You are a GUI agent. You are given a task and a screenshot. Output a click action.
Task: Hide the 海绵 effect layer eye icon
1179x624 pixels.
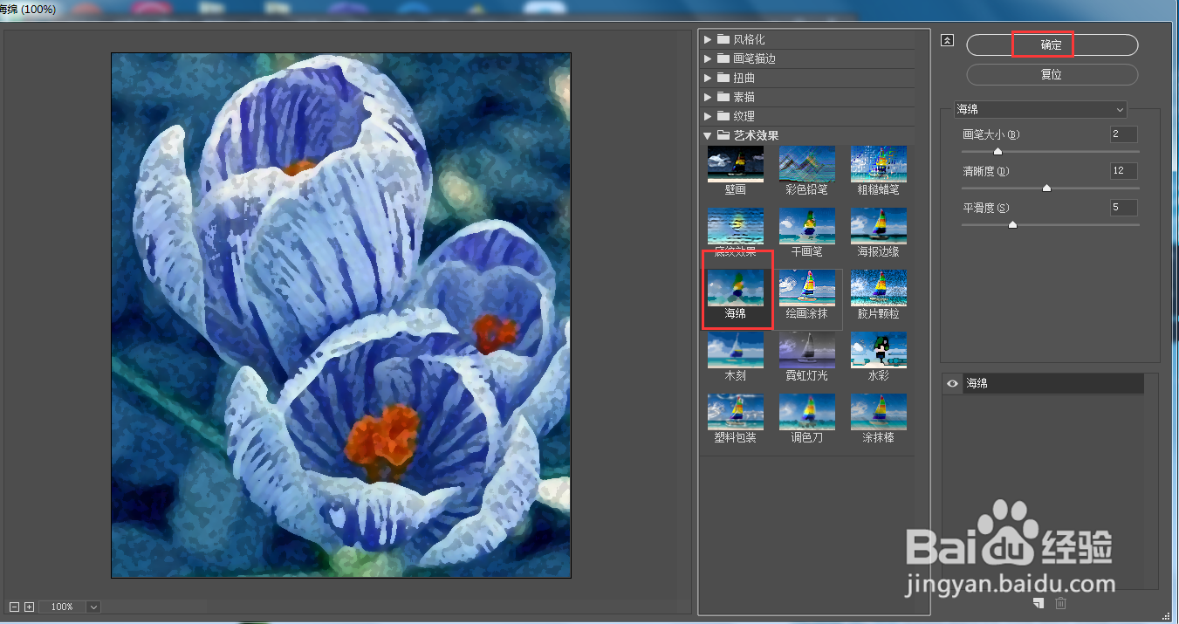952,383
